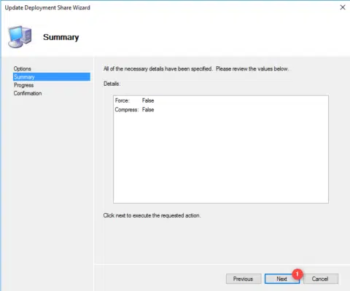The image size is (350, 291).
Task: Click Next to execute the update
Action: coord(282,279)
